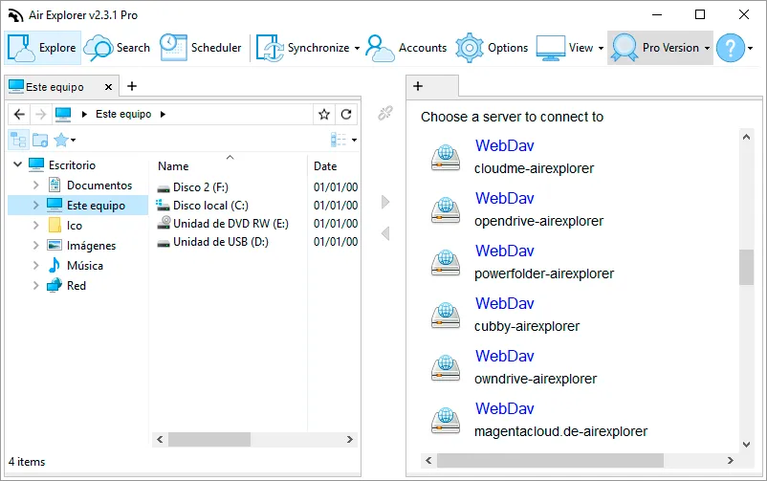
Task: Toggle the folder tree panel
Action: 18,140
